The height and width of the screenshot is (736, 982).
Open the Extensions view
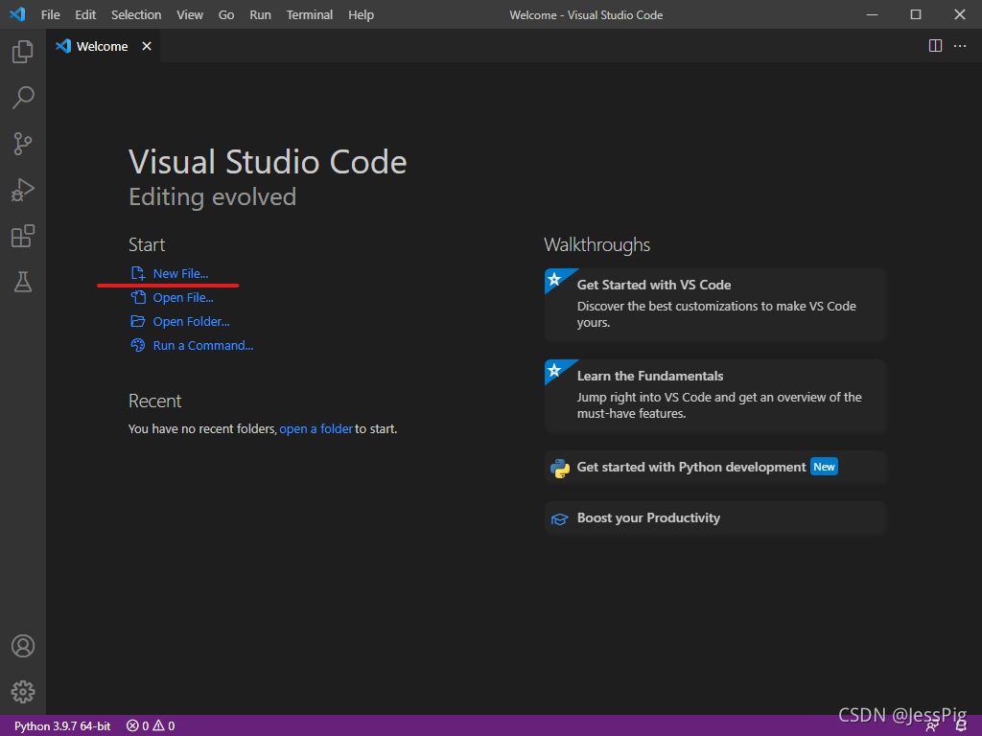point(23,236)
